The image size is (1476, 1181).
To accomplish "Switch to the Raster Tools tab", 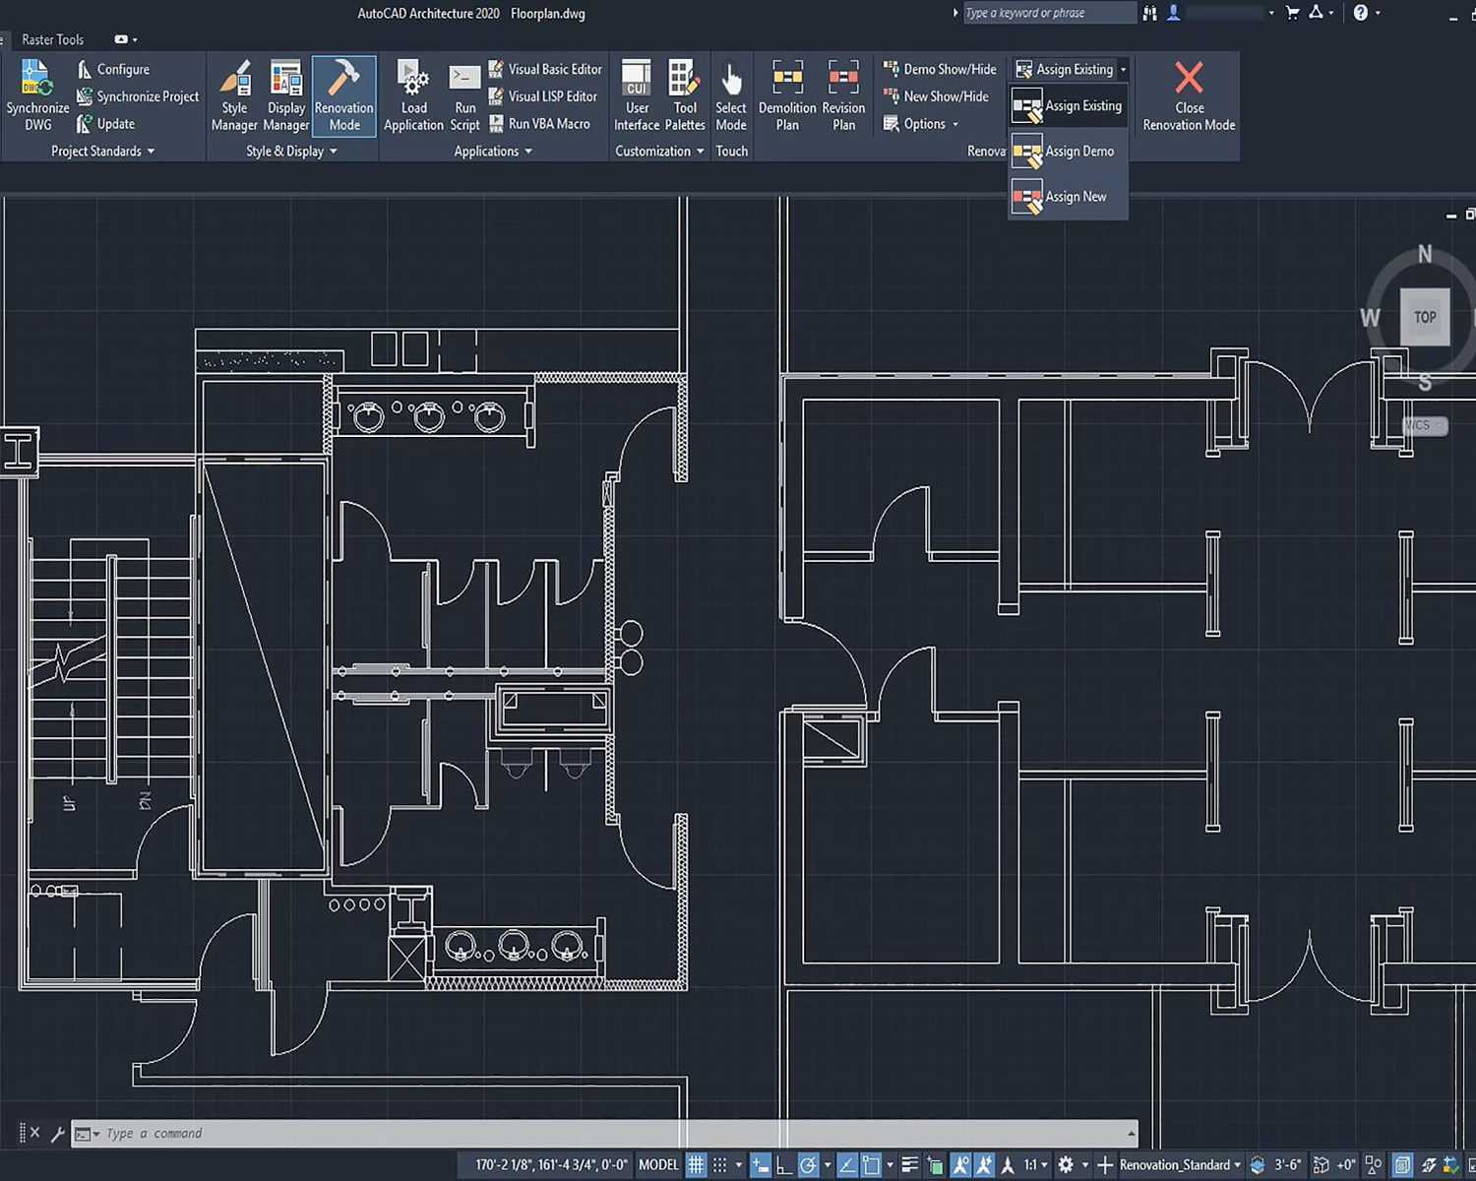I will click(53, 39).
